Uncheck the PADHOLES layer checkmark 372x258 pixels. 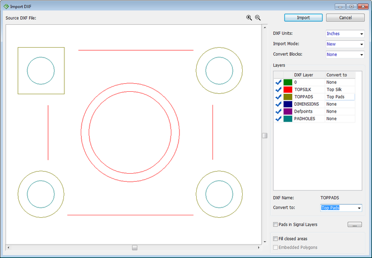(x=278, y=119)
